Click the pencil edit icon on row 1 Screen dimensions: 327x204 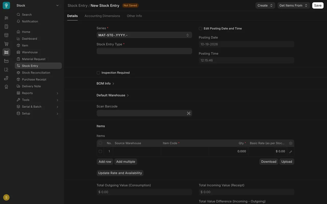point(290,152)
